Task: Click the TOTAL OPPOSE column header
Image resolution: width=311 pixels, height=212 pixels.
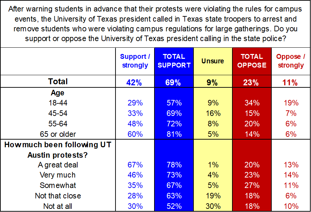Action: [x=252, y=61]
